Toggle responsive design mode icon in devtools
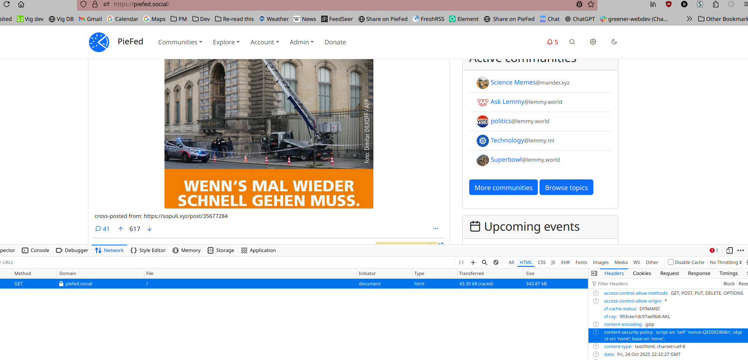The image size is (748, 360). coord(729,250)
